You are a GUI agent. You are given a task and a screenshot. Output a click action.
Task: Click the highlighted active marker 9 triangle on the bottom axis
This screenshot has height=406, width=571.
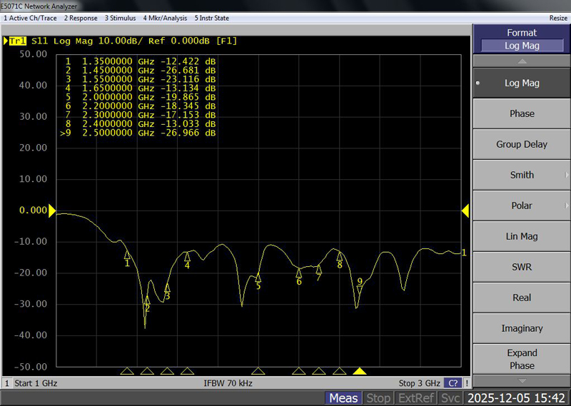pos(360,371)
